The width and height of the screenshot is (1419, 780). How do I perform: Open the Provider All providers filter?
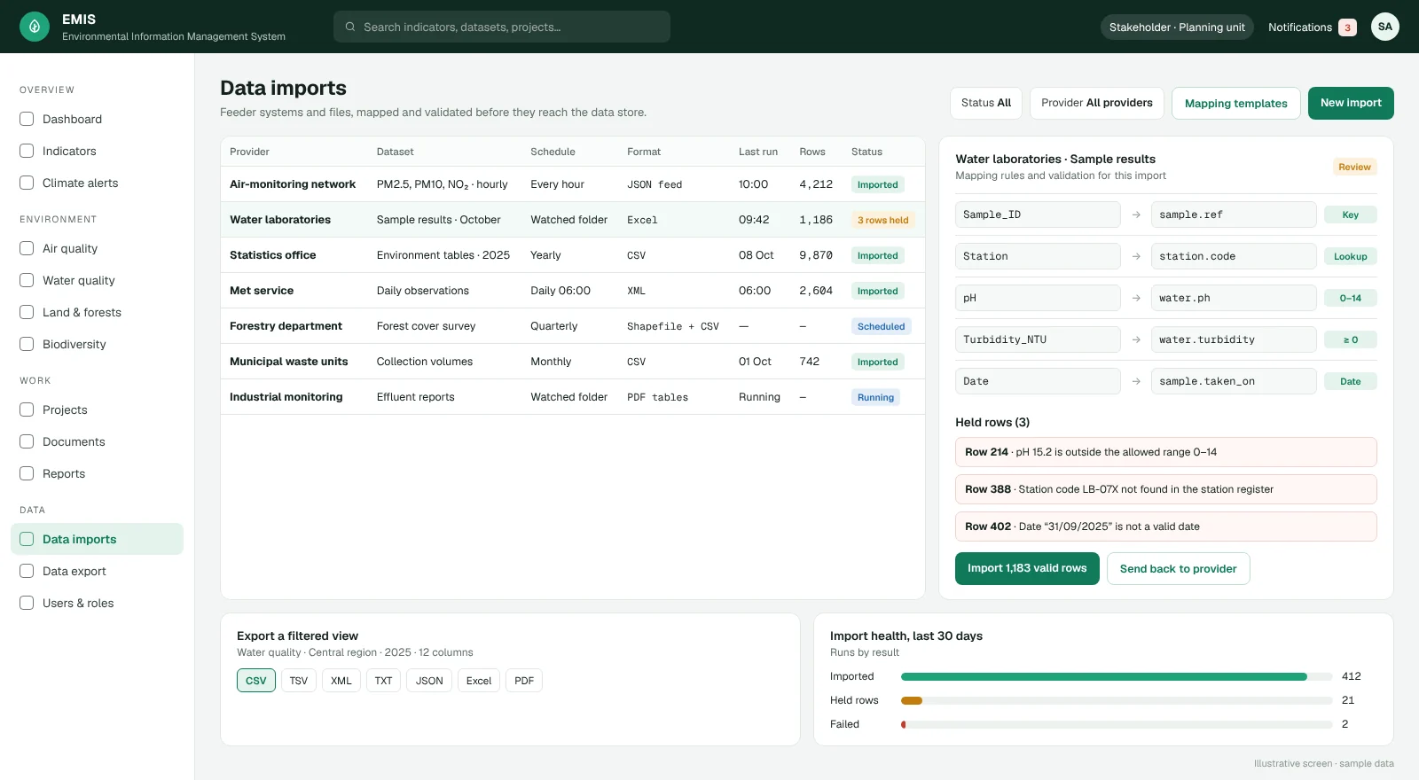click(x=1097, y=103)
